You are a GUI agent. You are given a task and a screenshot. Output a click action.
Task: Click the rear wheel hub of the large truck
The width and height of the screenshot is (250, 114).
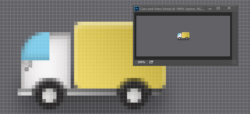[134, 96]
